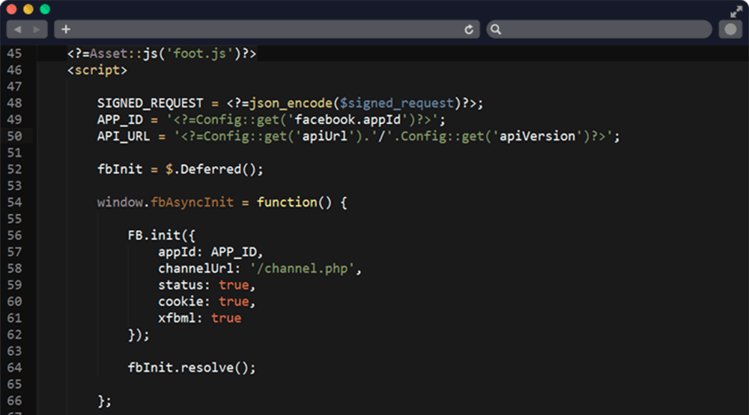Click the opening script tag
The image size is (749, 415).
click(x=97, y=70)
